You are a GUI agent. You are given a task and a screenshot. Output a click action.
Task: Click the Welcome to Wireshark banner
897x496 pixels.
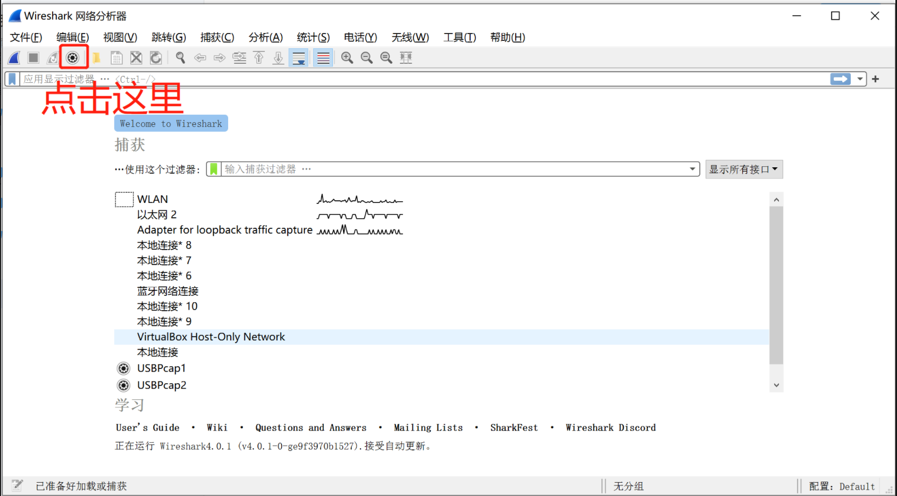pos(171,123)
